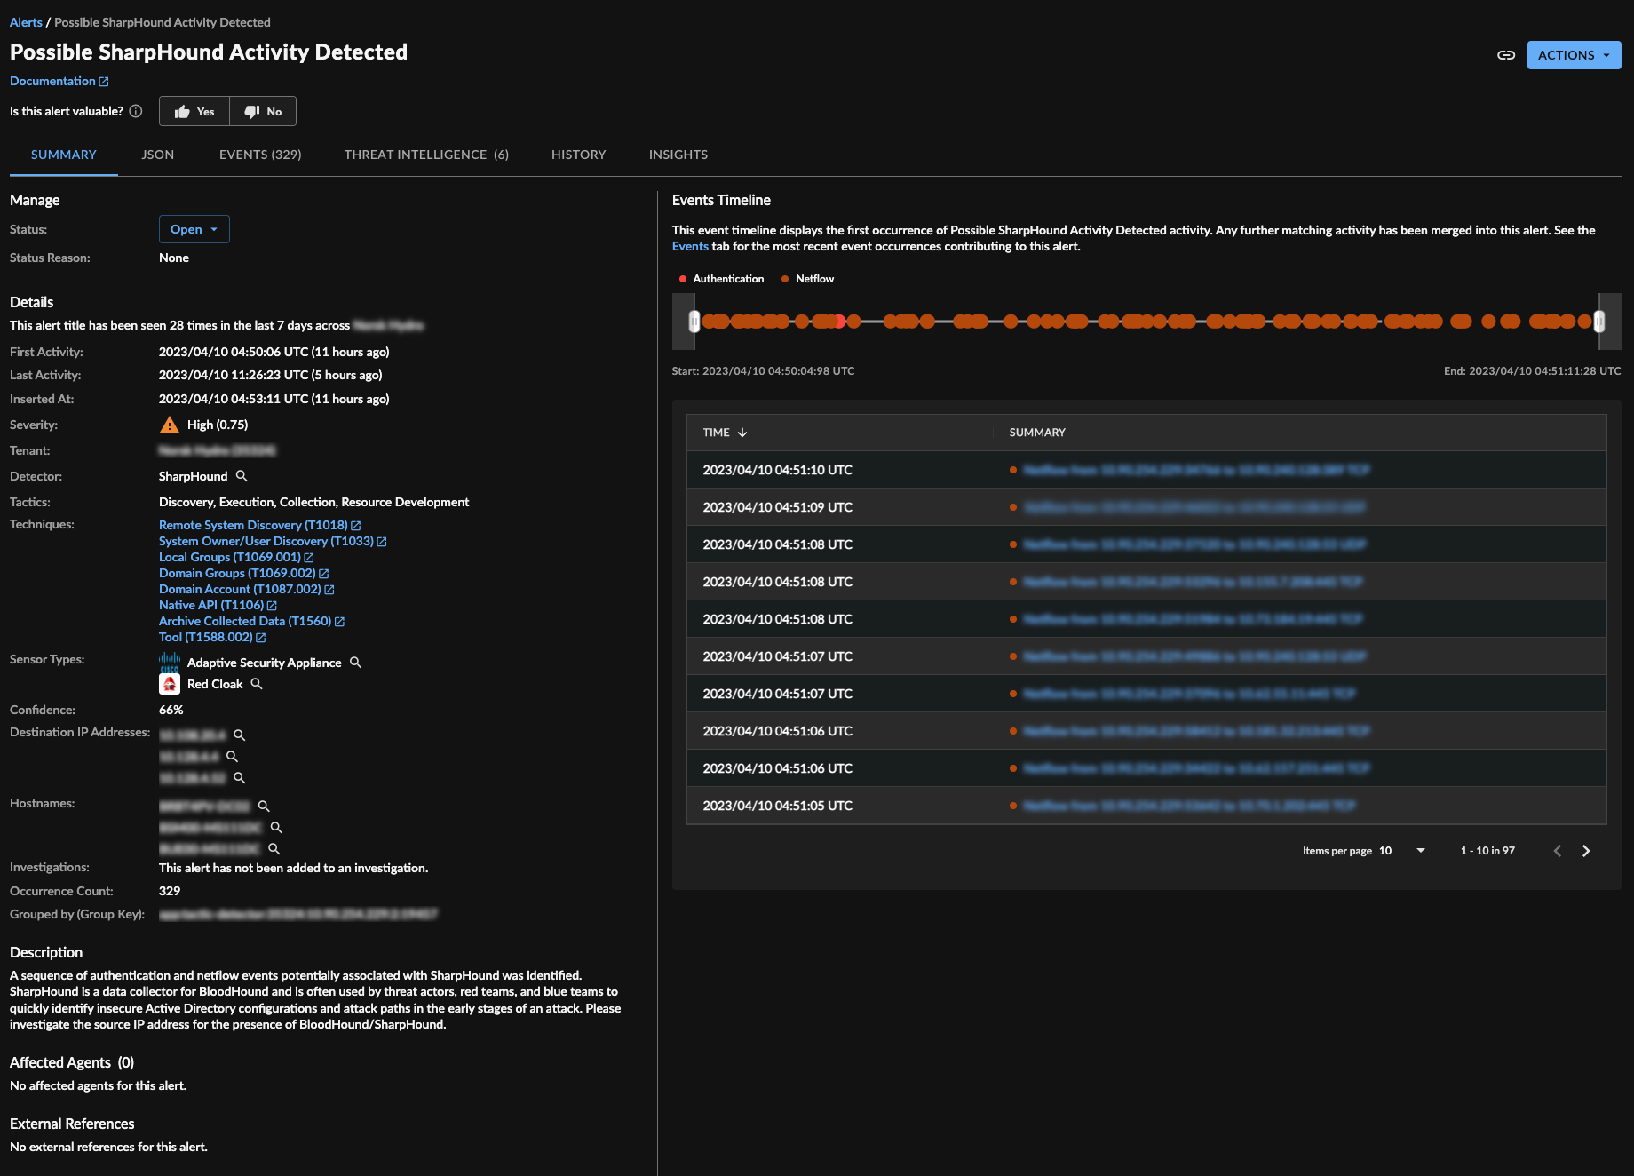This screenshot has width=1634, height=1176.
Task: Click the Red Cloak sensor icon
Action: tap(170, 684)
